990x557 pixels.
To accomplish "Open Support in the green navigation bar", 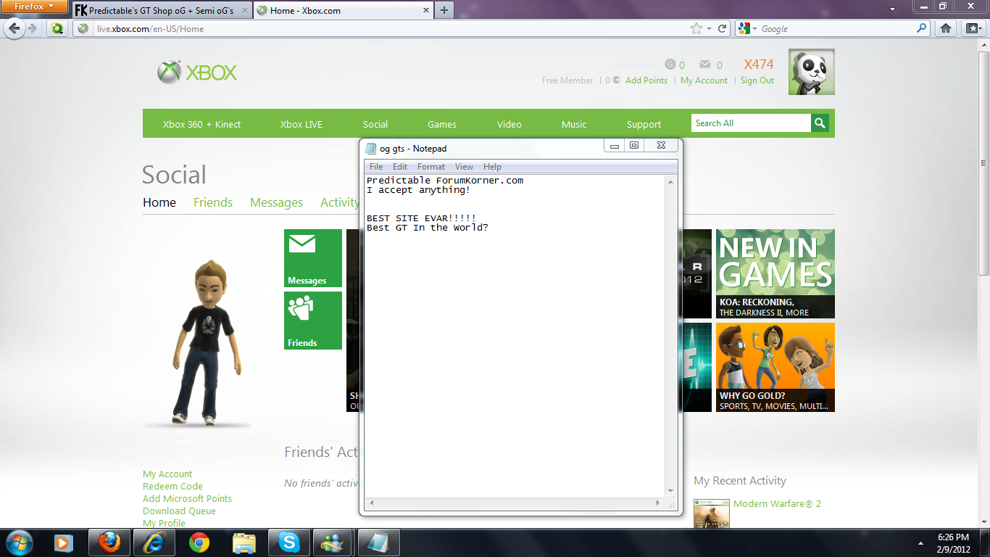I will point(644,124).
